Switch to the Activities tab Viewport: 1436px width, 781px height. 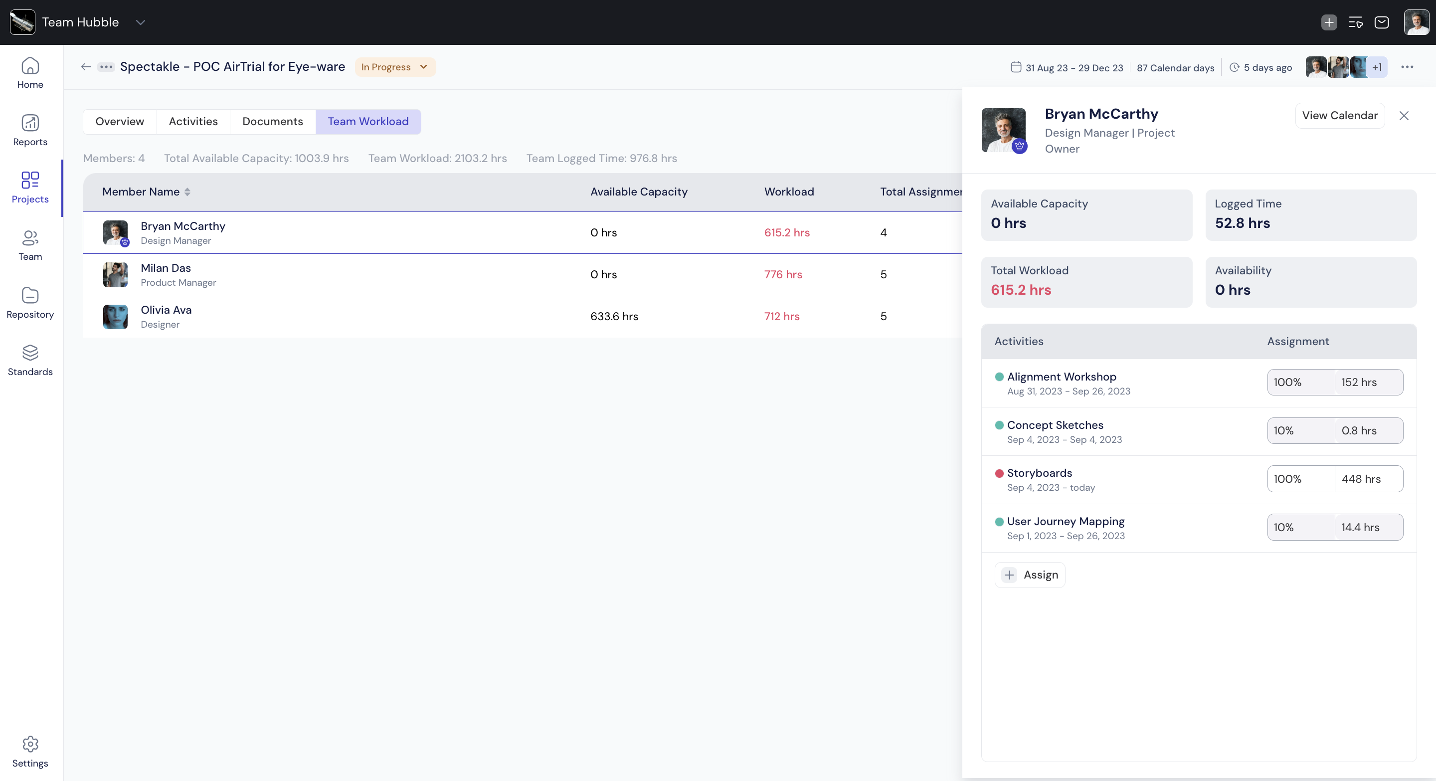click(193, 122)
